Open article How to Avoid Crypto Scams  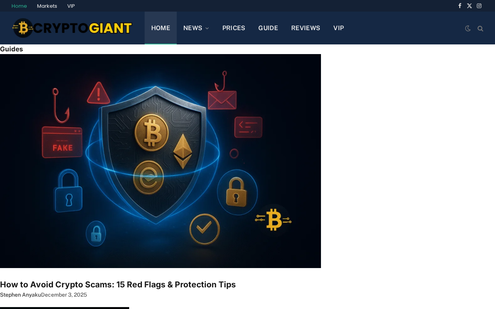pos(118,285)
